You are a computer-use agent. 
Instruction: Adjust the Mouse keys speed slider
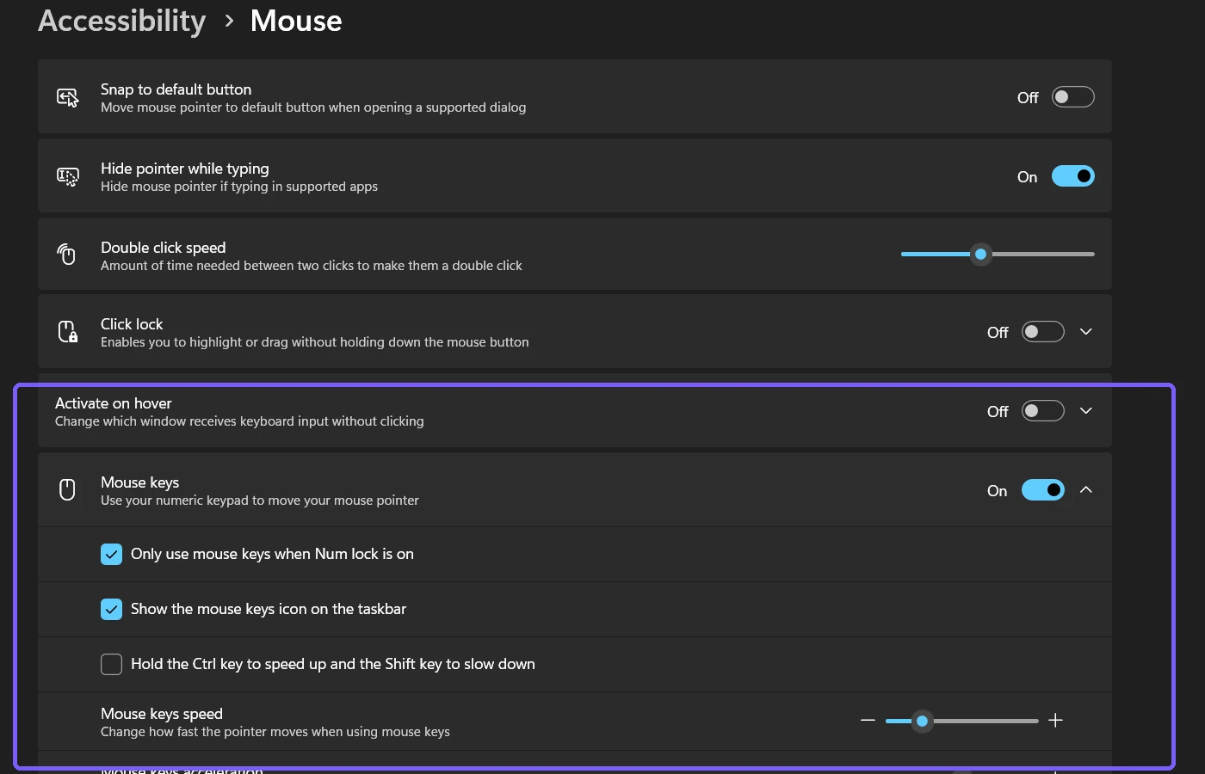[x=962, y=721]
